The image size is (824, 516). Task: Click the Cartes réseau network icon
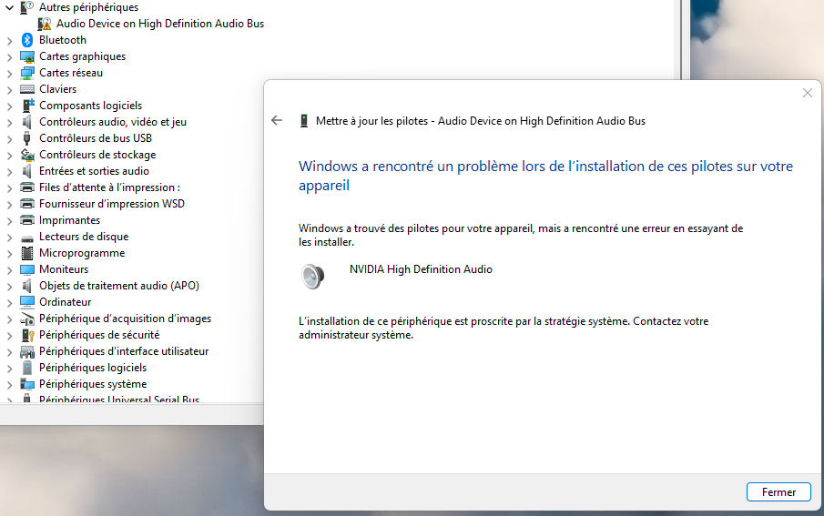pyautogui.click(x=27, y=73)
